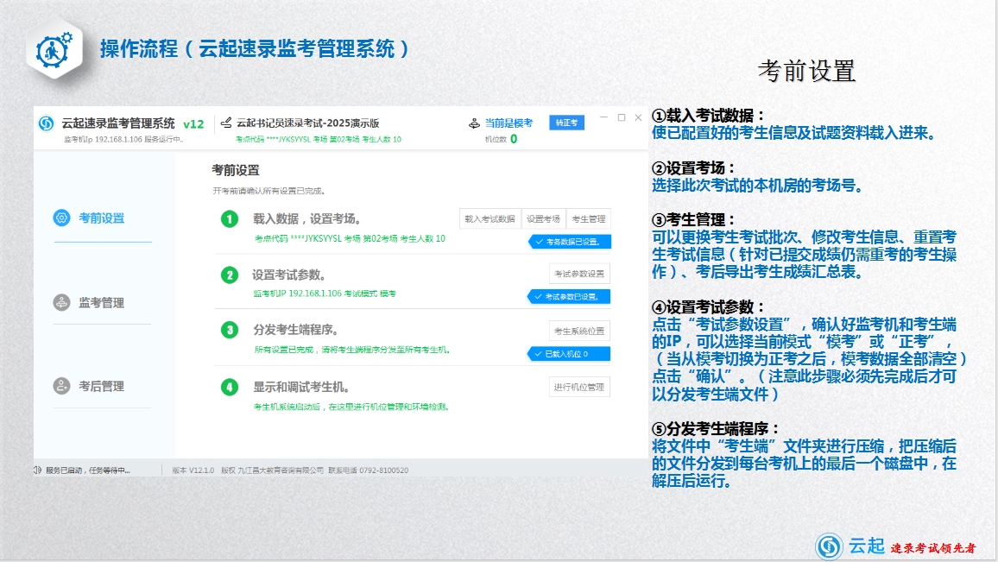Close the 云起速录监考管理系统 window
This screenshot has height=562, width=998.
click(638, 117)
